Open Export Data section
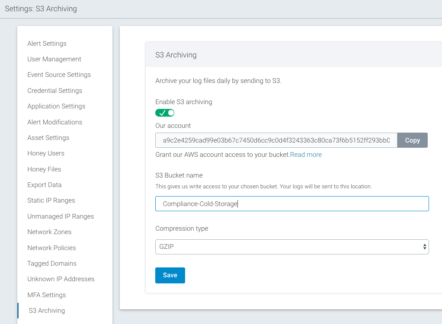The width and height of the screenshot is (442, 324). (44, 185)
